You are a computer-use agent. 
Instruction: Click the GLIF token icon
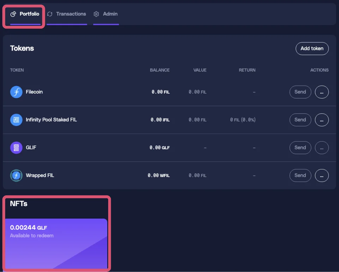pyautogui.click(x=16, y=148)
